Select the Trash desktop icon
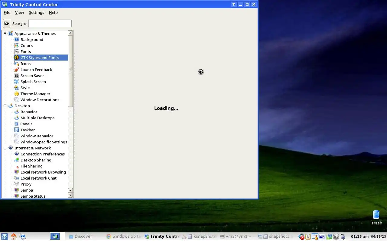387x241 pixels. (376, 218)
